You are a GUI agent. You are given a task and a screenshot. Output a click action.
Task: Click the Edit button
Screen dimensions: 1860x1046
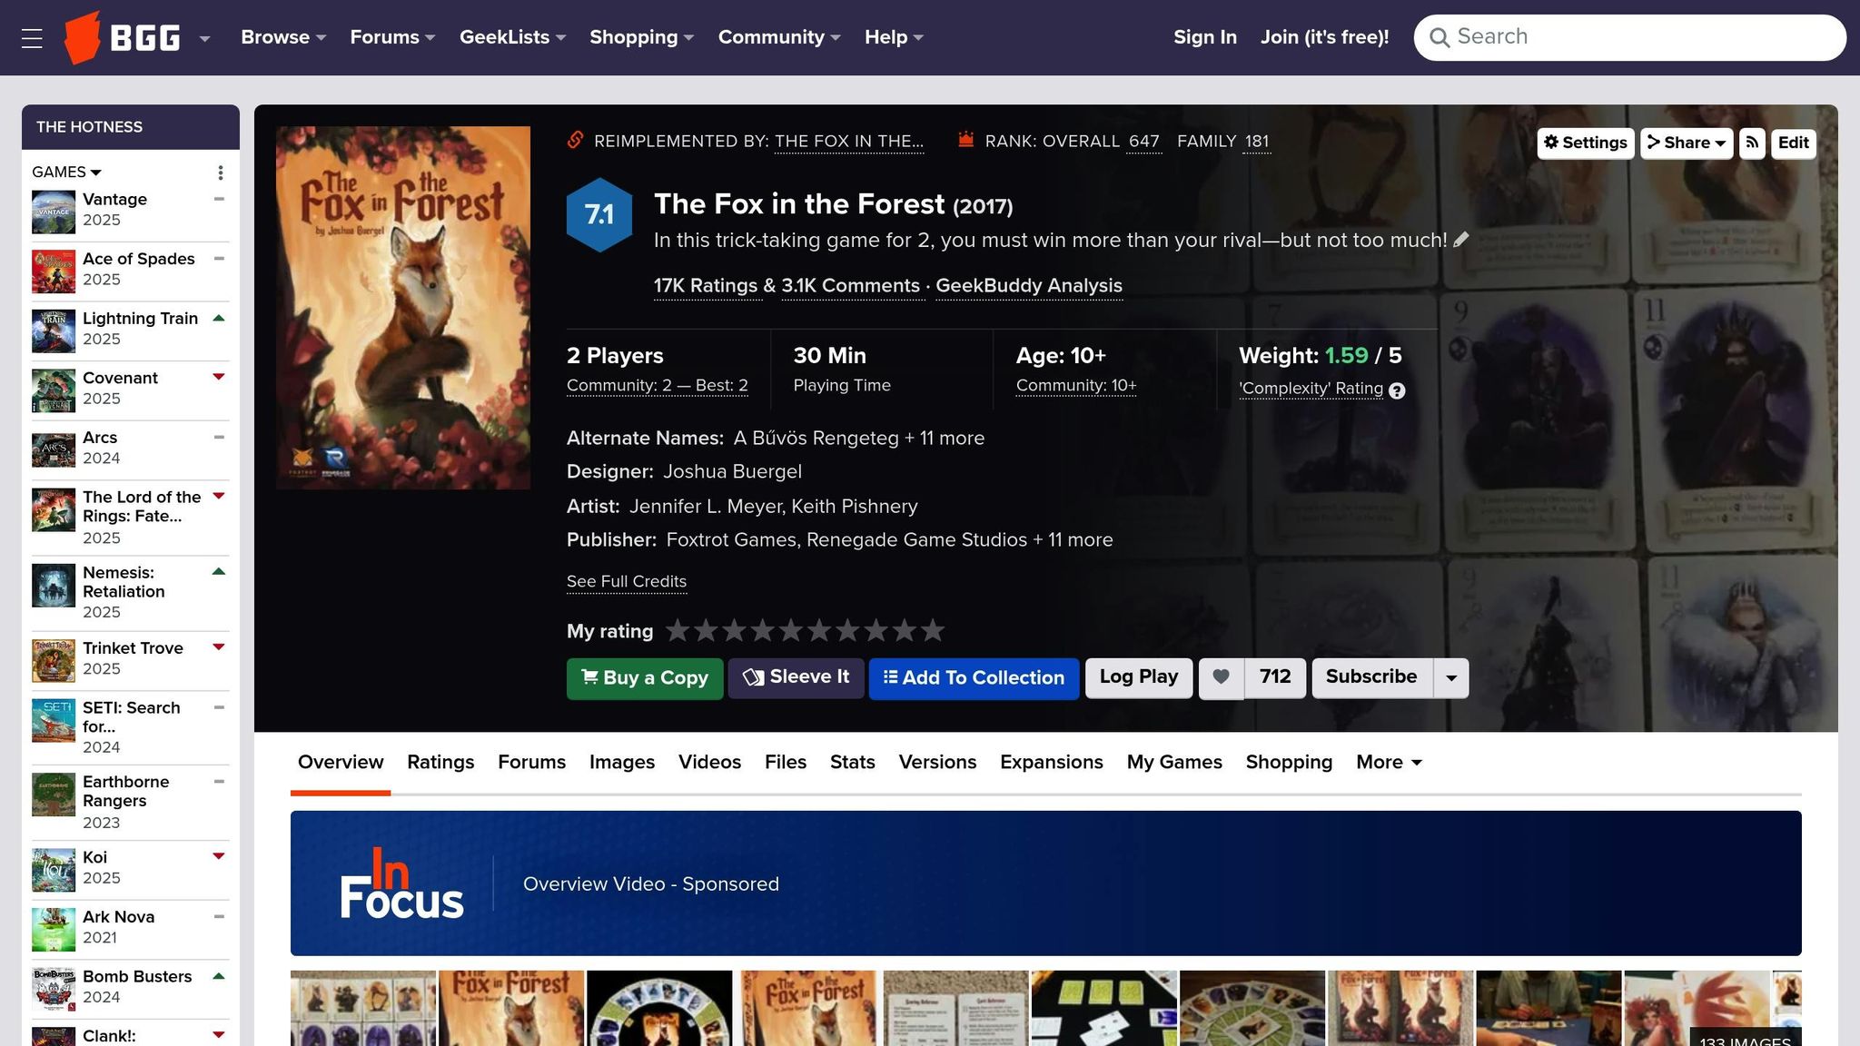1793,143
